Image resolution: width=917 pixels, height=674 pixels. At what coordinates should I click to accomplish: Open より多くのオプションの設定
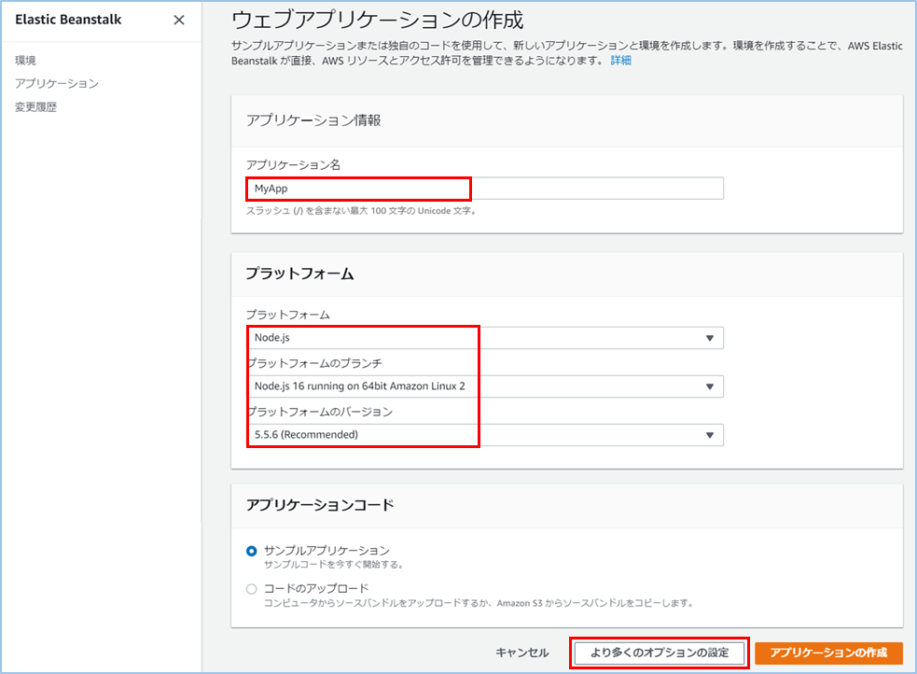[x=660, y=653]
